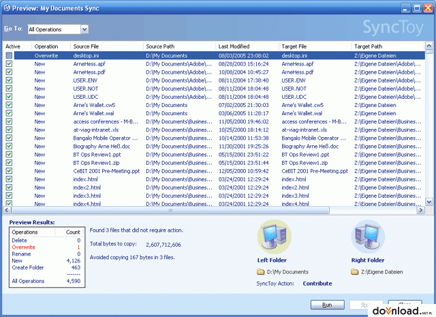Uncheck the Active box for ArneHess.apf
Viewport: 436px width, 317px height.
(x=9, y=63)
